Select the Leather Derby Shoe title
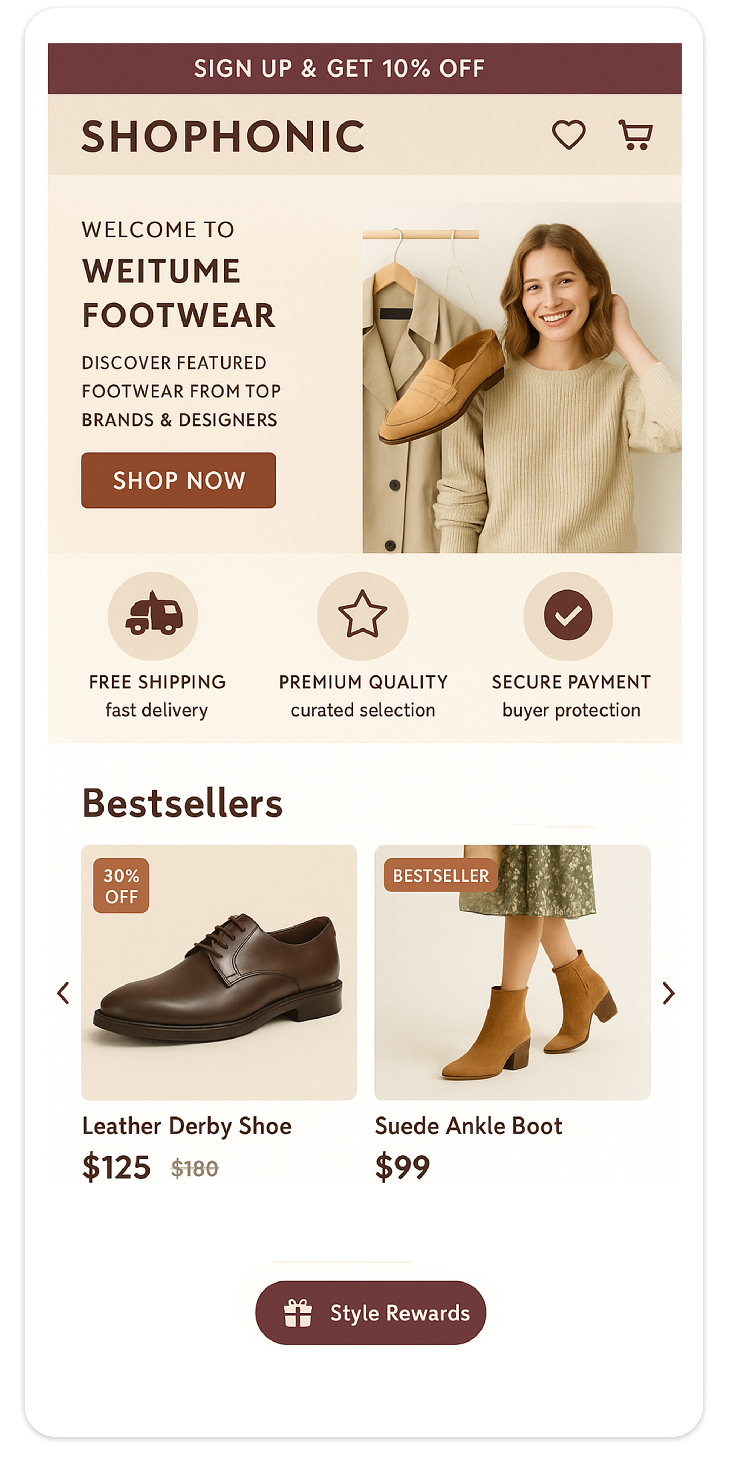730x1483 pixels. pos(186,1126)
